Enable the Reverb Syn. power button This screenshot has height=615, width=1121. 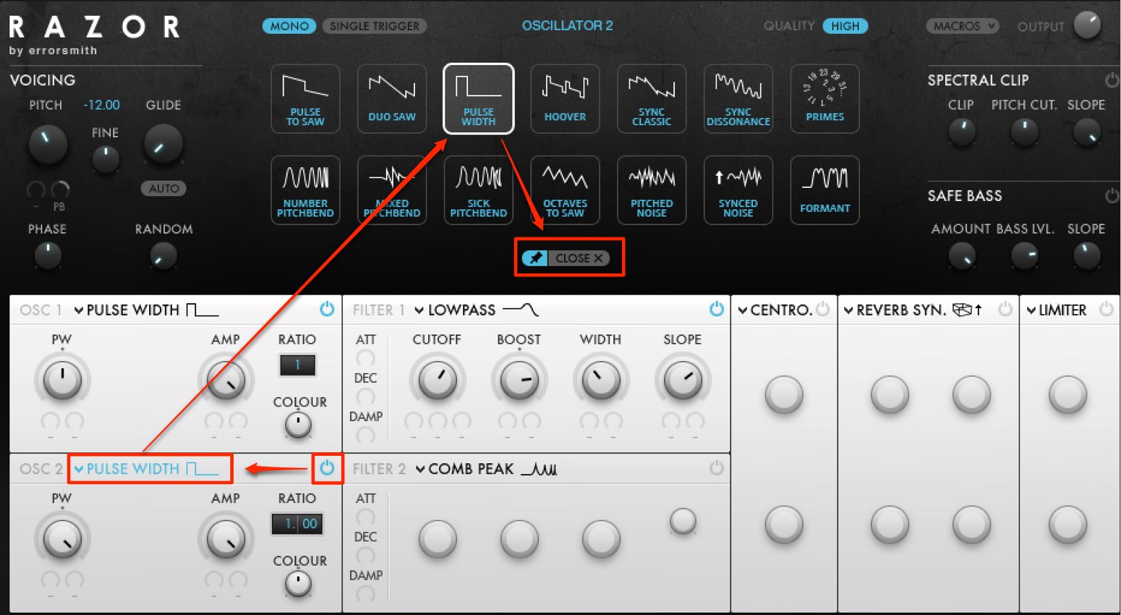click(x=1005, y=309)
